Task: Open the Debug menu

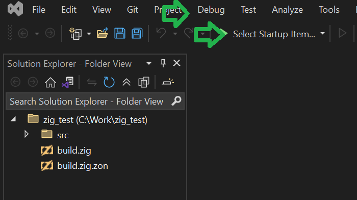Action: 211,10
